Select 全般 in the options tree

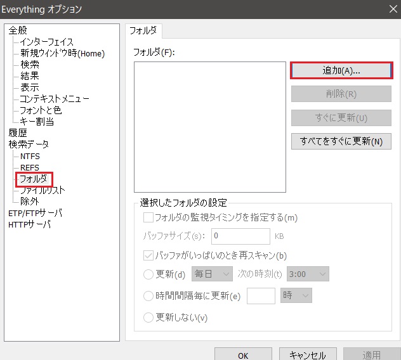pos(18,30)
